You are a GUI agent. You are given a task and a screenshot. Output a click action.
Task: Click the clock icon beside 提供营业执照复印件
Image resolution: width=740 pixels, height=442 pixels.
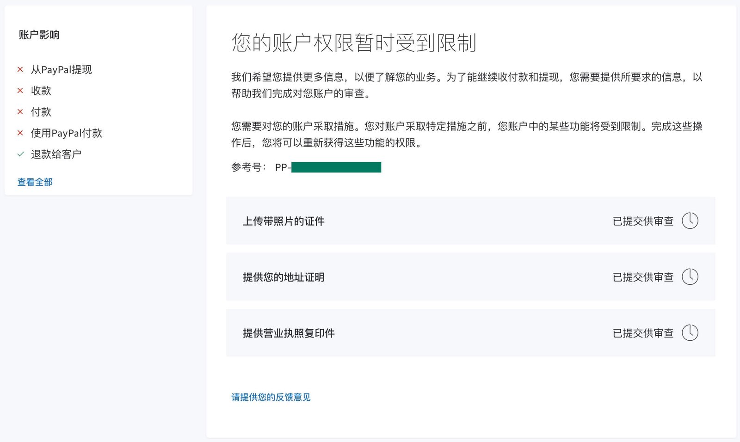click(x=691, y=332)
